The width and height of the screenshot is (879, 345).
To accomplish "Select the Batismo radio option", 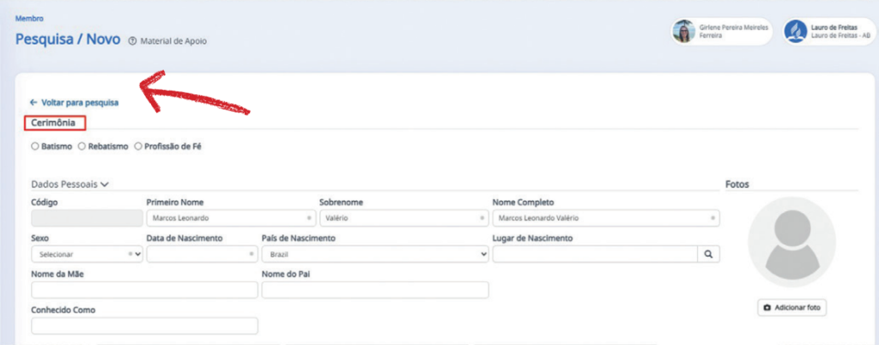I will point(35,147).
